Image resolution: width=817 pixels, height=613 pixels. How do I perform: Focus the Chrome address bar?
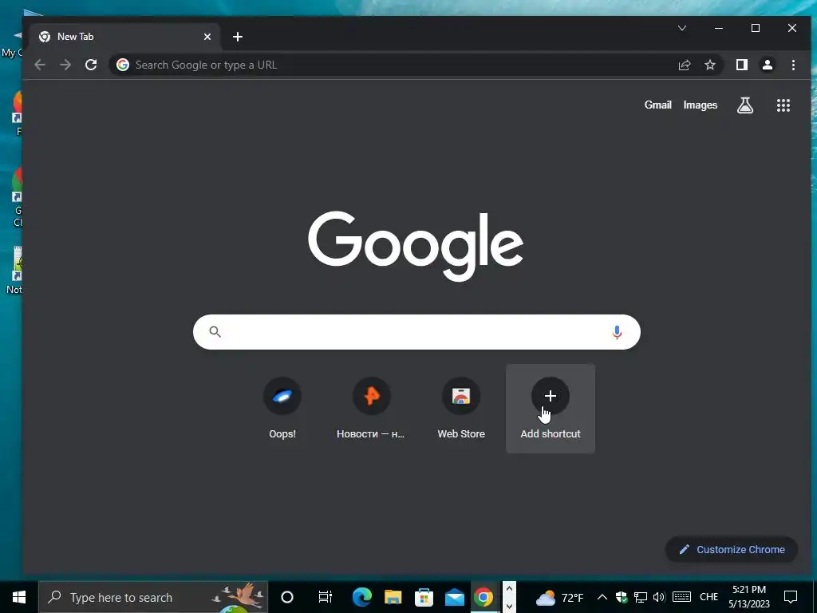click(391, 65)
